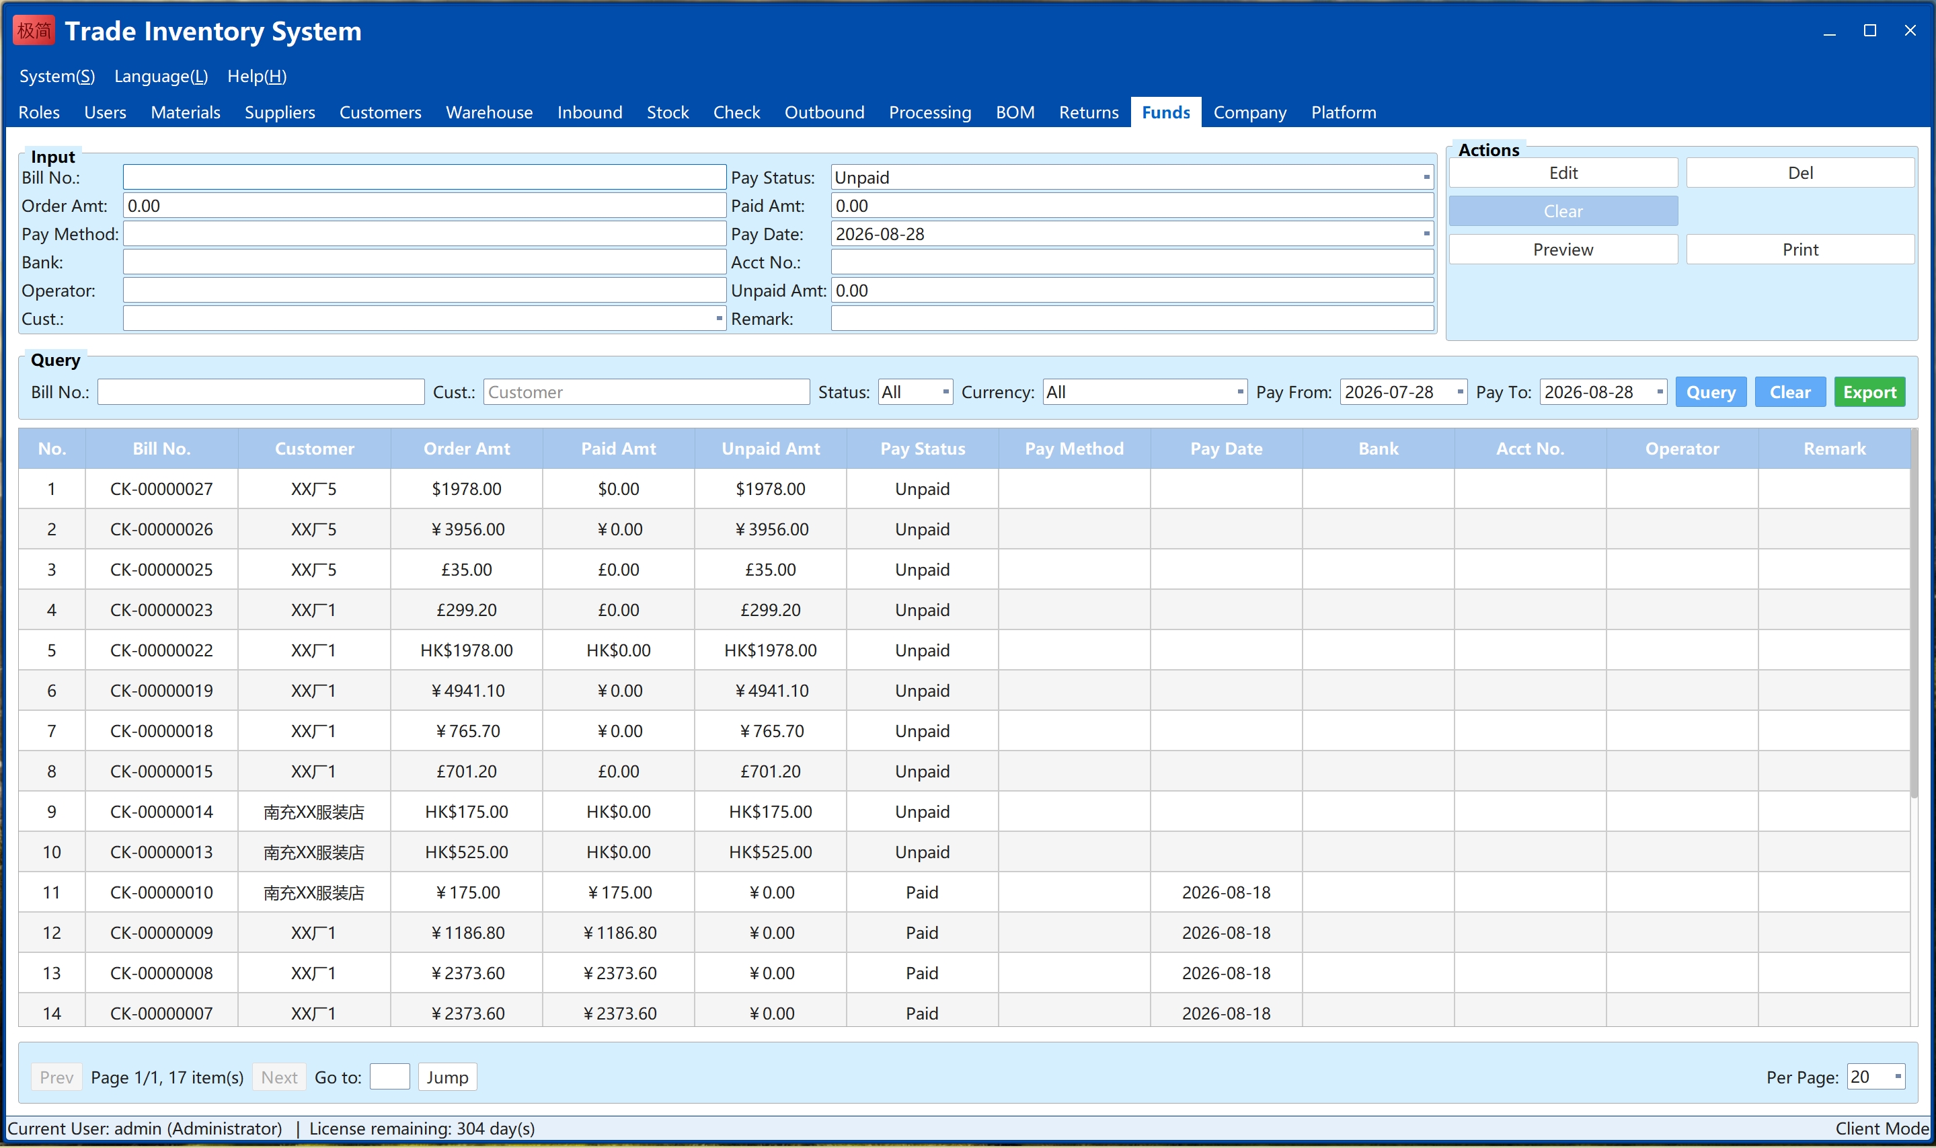
Task: Switch to the Platform tab
Action: 1344,112
